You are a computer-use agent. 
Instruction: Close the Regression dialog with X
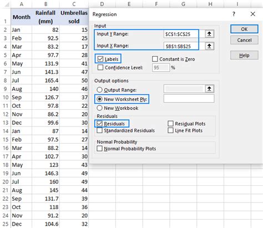252,14
